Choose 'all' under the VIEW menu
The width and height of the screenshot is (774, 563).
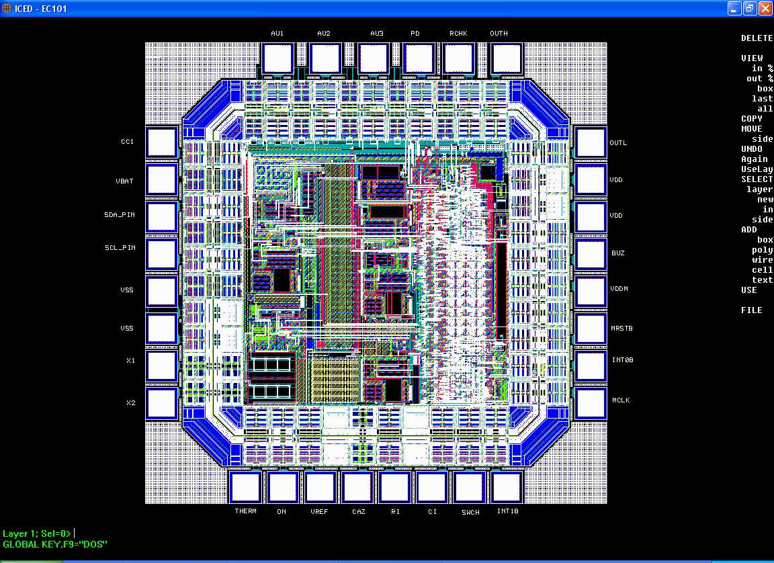pyautogui.click(x=765, y=109)
